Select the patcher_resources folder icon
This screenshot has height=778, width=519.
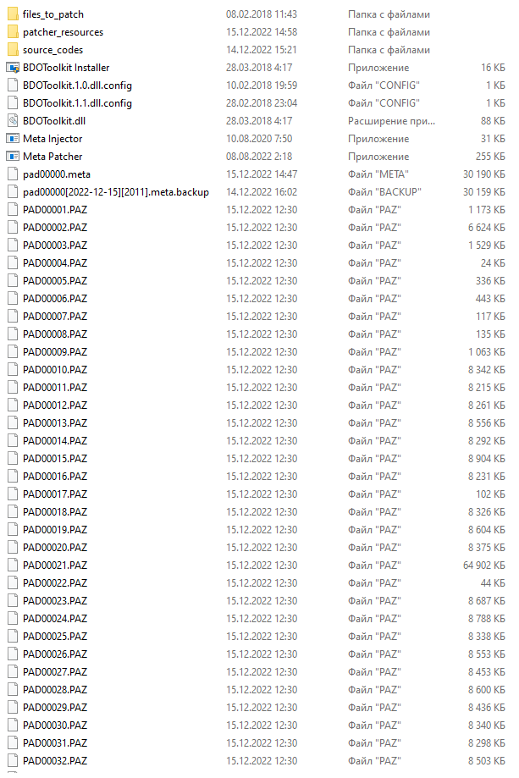13,32
